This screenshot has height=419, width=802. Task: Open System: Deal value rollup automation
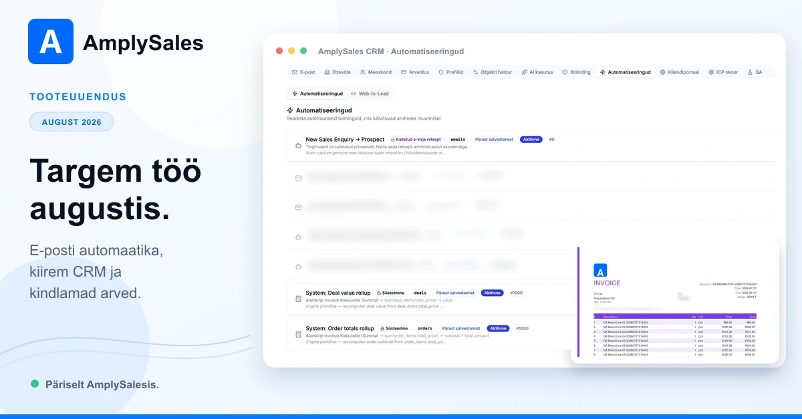pyautogui.click(x=340, y=293)
